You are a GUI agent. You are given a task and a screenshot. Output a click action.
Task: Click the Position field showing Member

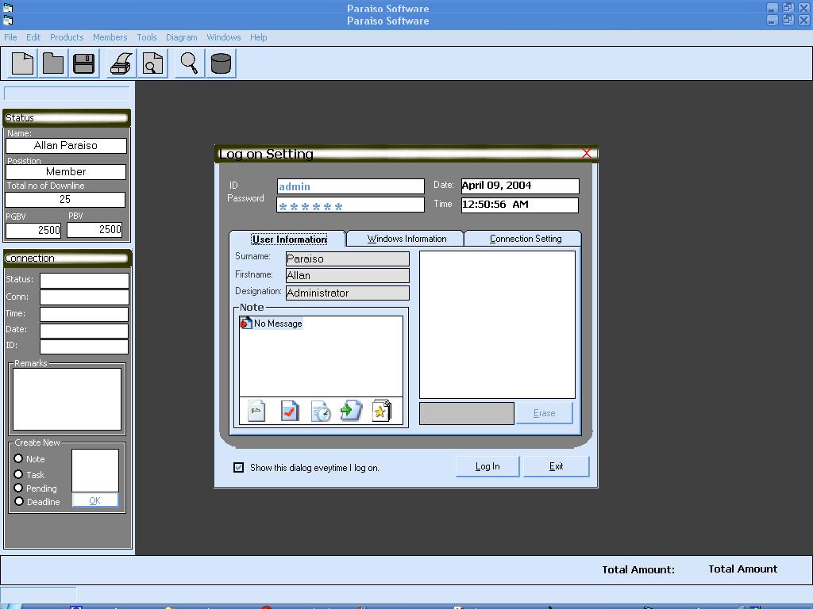(x=66, y=172)
